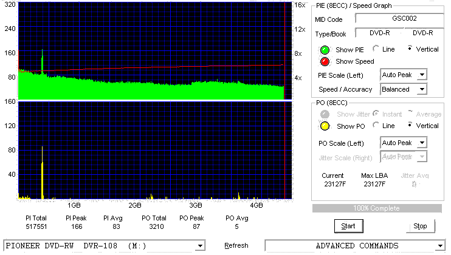Click the MID Code field GSC002
The width and height of the screenshot is (451, 255).
click(x=400, y=18)
